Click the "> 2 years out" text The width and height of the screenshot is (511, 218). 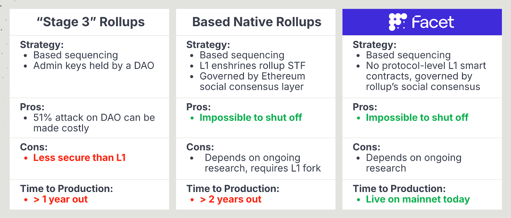click(231, 199)
